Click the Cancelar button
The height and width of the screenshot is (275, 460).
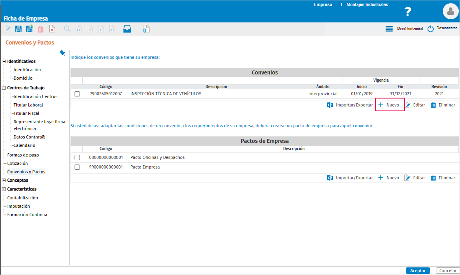coord(448,271)
